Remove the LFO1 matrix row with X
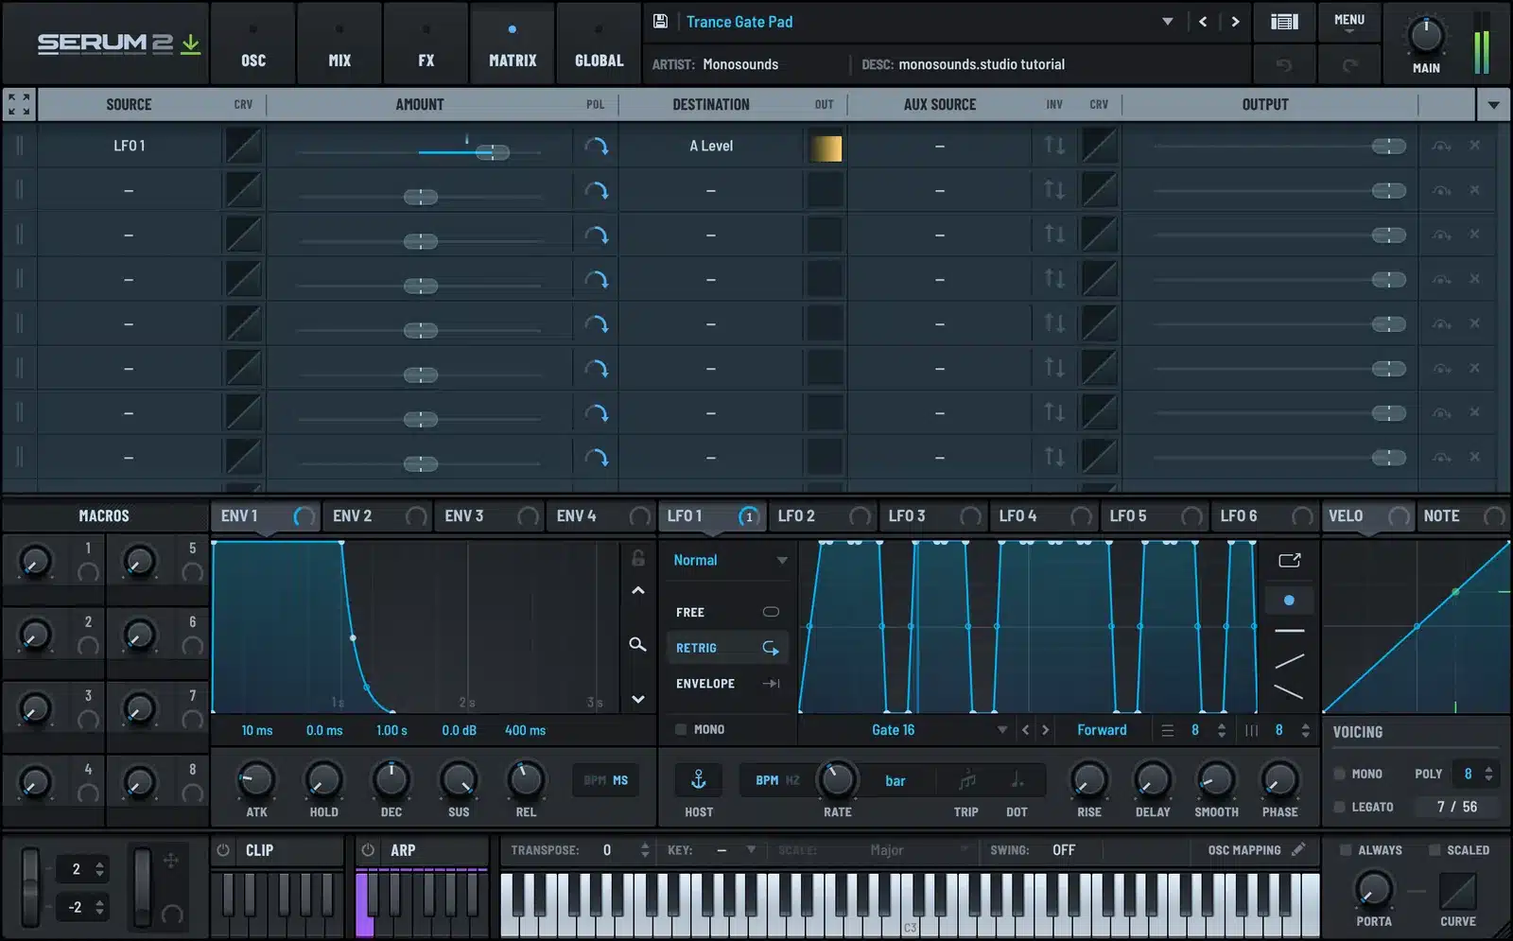1513x941 pixels. (x=1474, y=146)
